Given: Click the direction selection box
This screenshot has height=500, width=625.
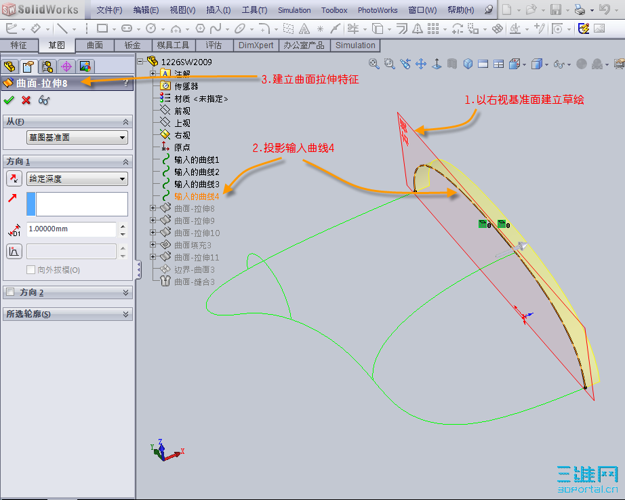Looking at the screenshot, I should pyautogui.click(x=77, y=204).
